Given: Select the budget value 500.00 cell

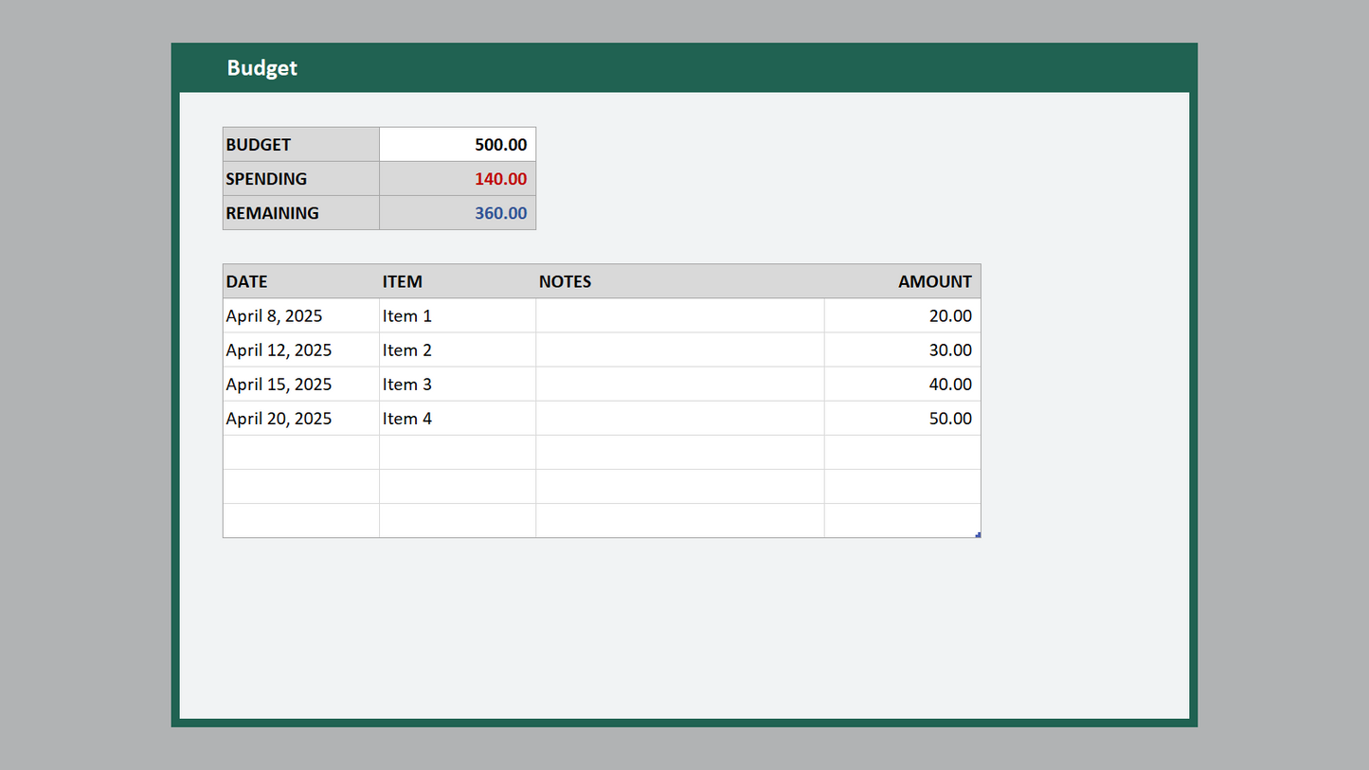Looking at the screenshot, I should (x=458, y=145).
